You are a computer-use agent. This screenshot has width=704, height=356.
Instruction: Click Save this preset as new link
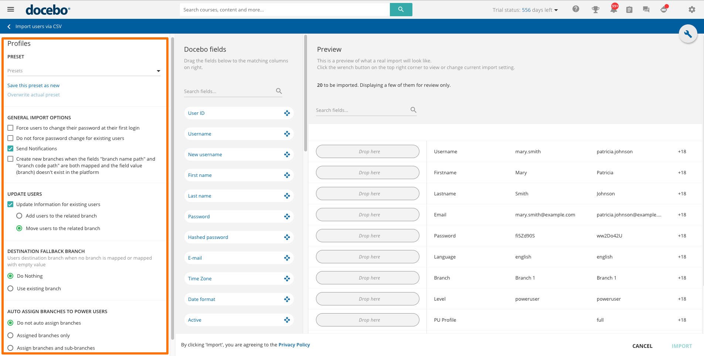tap(33, 86)
